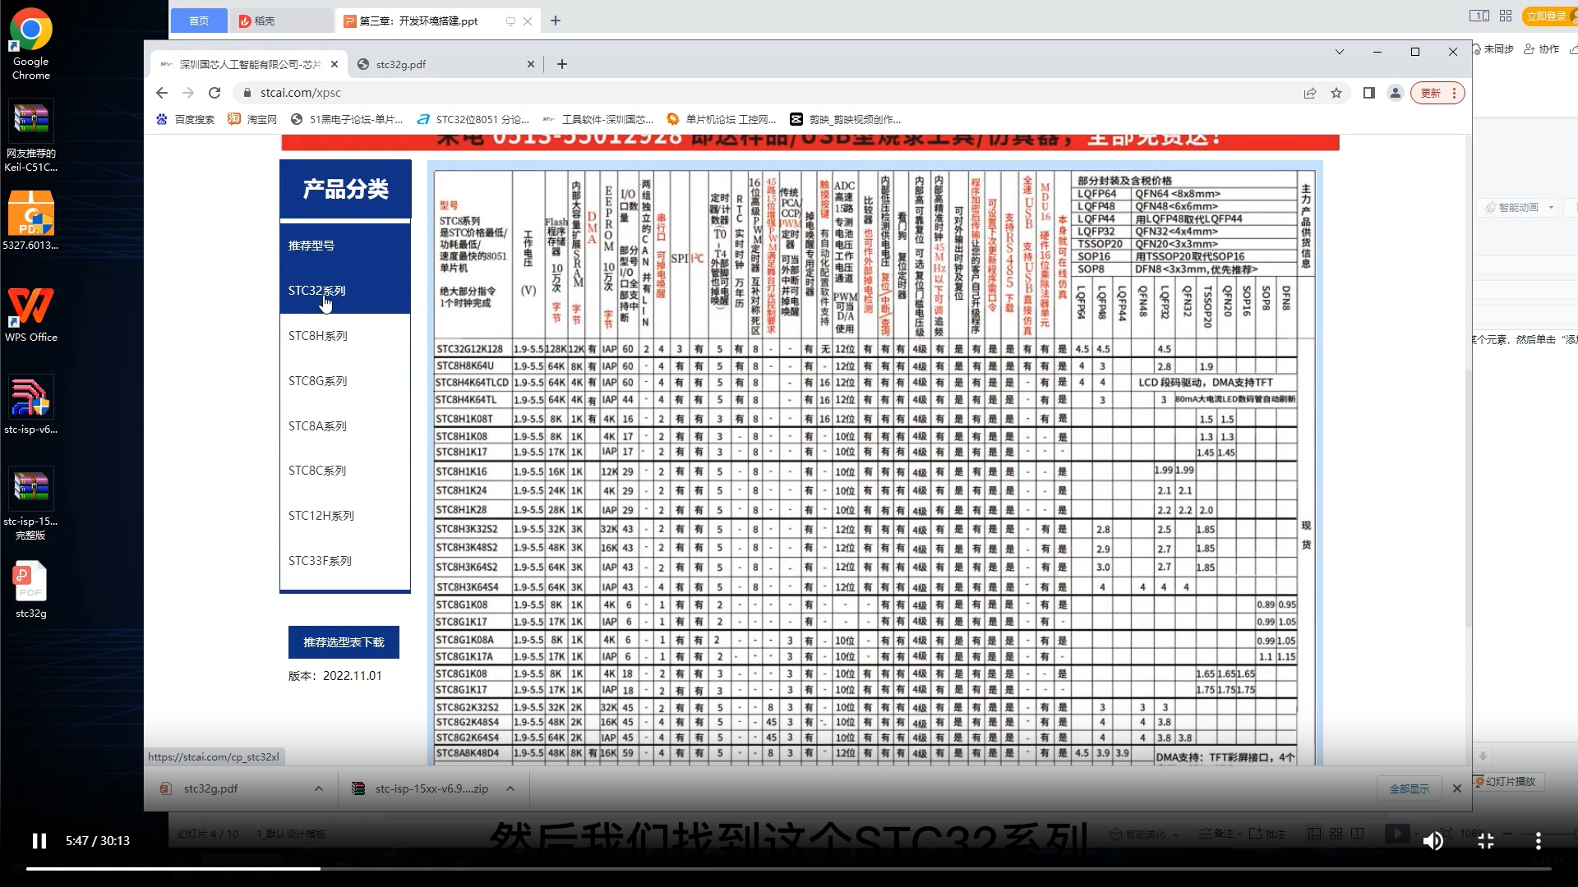1578x887 pixels.
Task: Open the 首页 tab in WPS
Action: pyautogui.click(x=199, y=21)
